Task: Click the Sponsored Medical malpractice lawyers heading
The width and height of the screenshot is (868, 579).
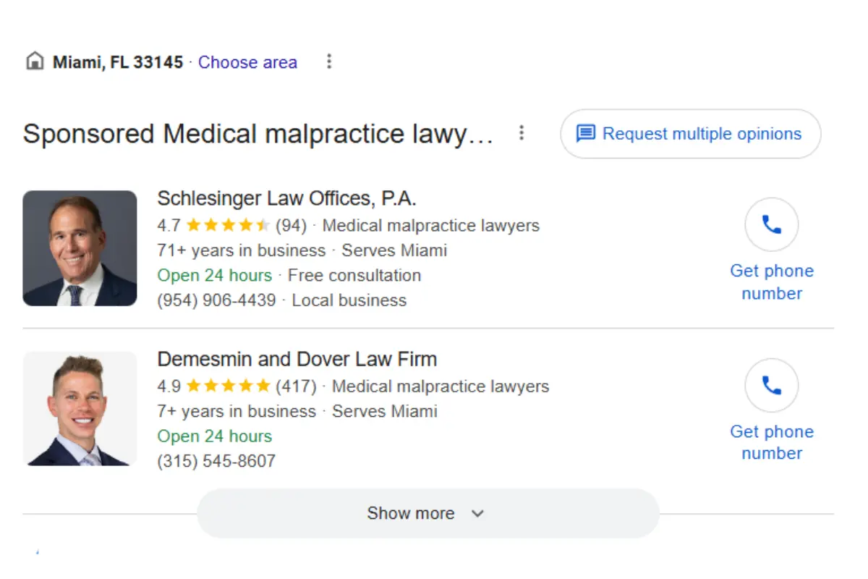Action: click(x=258, y=134)
